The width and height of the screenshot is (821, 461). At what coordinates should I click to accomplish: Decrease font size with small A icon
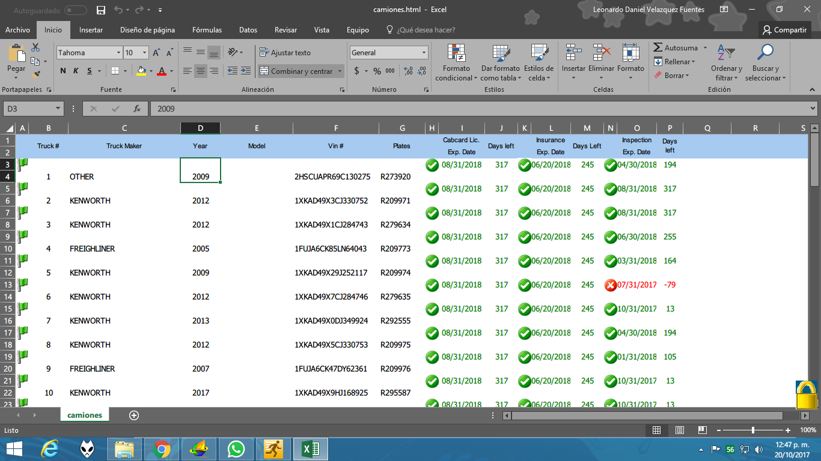169,53
